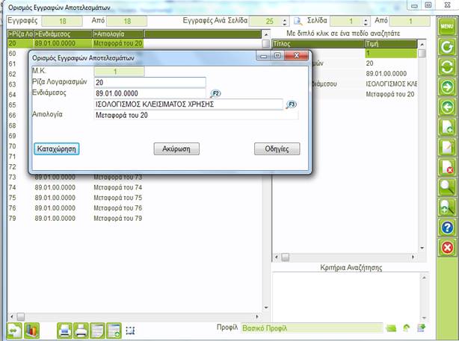This screenshot has height=341, width=459.
Task: Click the Ρίζα Λογαριασμών input field
Action: point(150,82)
